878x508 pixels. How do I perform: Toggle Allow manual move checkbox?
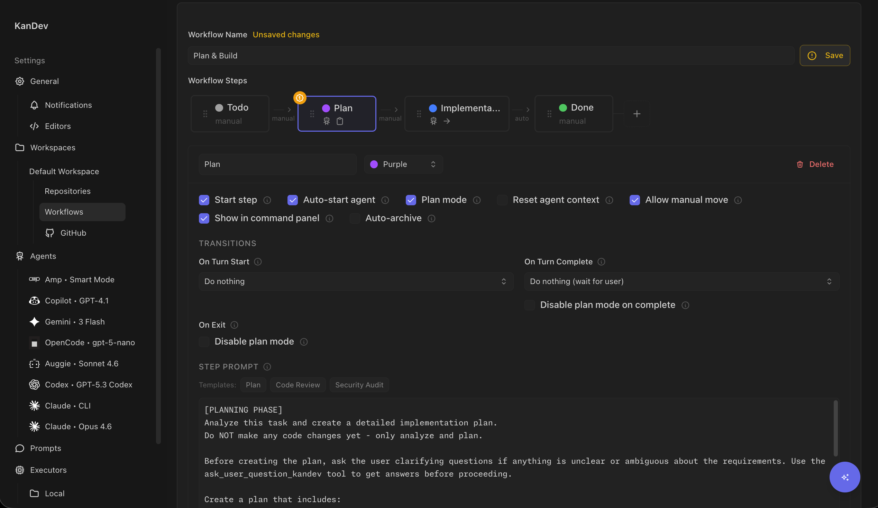635,200
